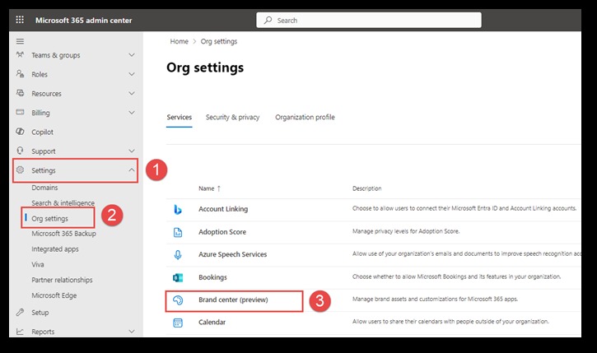
Task: Go to Home breadcrumb link
Action: click(179, 41)
